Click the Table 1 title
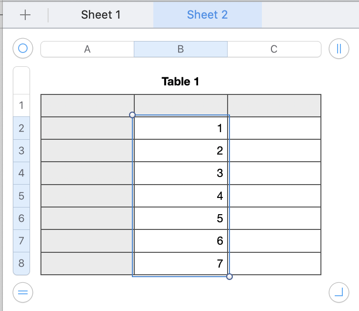This screenshot has height=311, width=359. [x=180, y=82]
